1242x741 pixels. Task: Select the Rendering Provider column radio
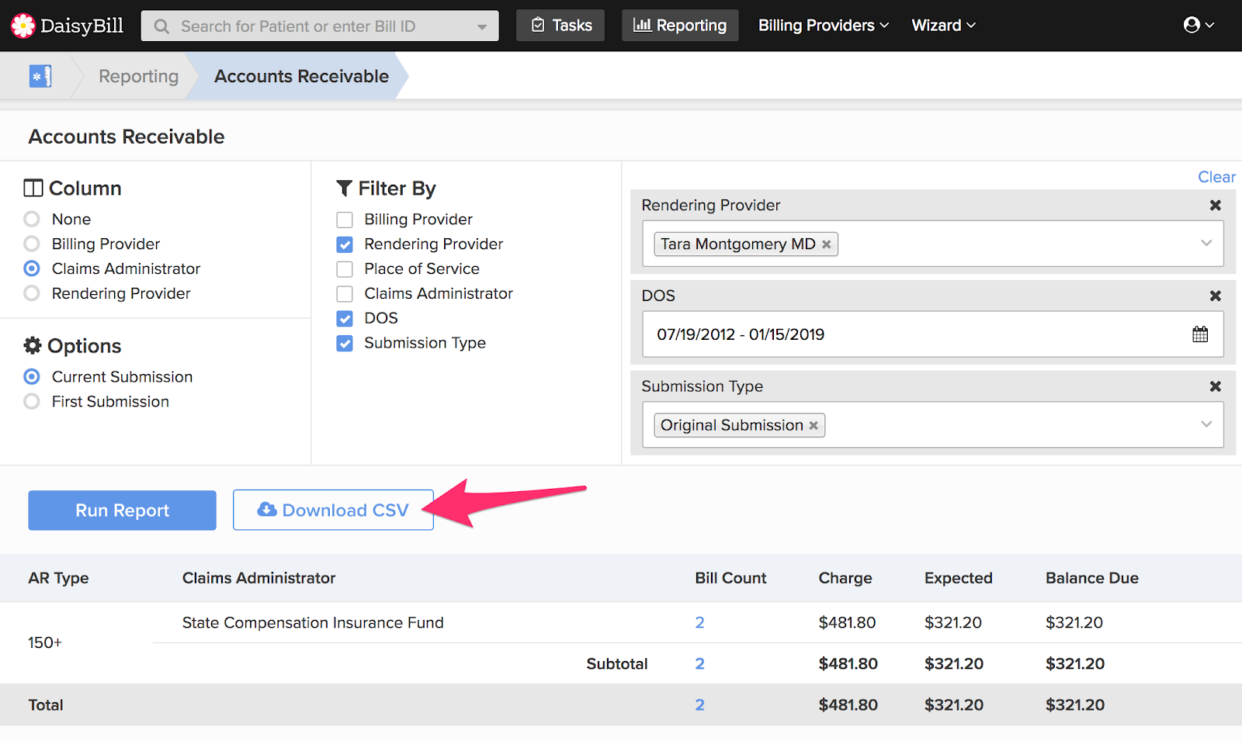(32, 293)
